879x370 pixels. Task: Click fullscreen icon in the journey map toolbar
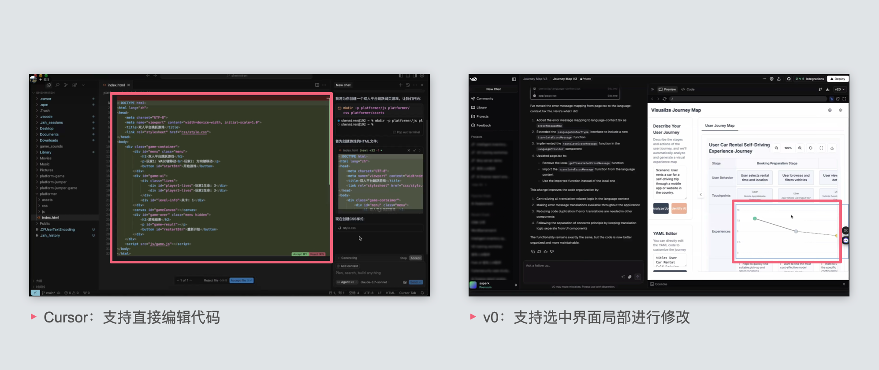(821, 148)
